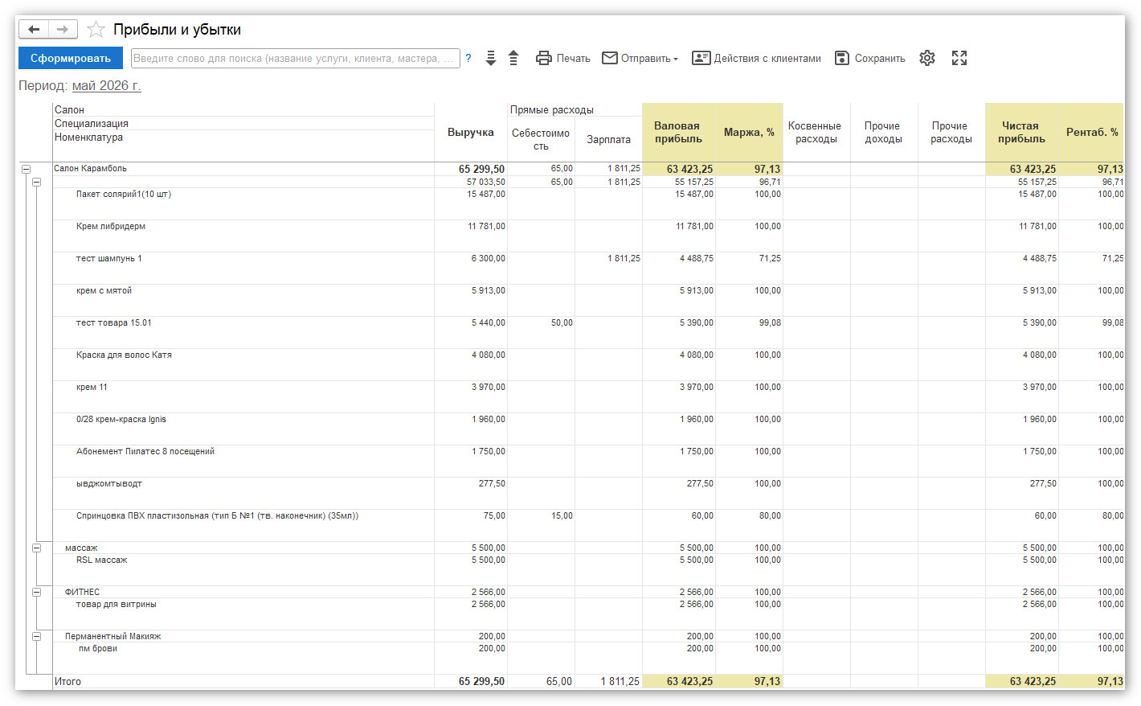Collapse the Салон Карамболь group

(26, 169)
